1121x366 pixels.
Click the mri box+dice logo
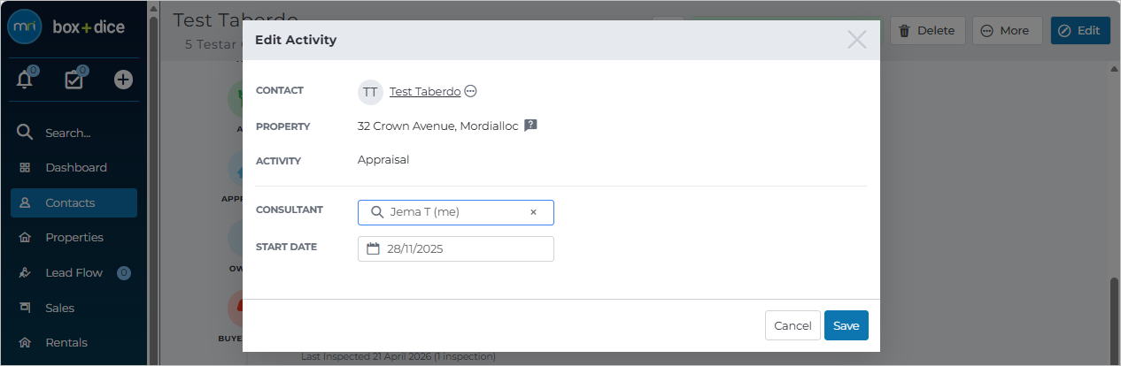point(66,27)
